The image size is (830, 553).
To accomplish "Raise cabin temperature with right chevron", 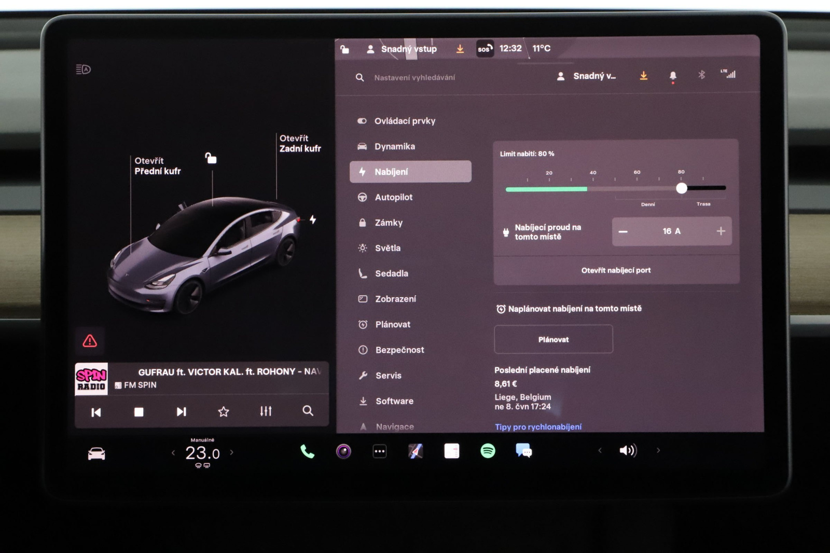I will [232, 452].
